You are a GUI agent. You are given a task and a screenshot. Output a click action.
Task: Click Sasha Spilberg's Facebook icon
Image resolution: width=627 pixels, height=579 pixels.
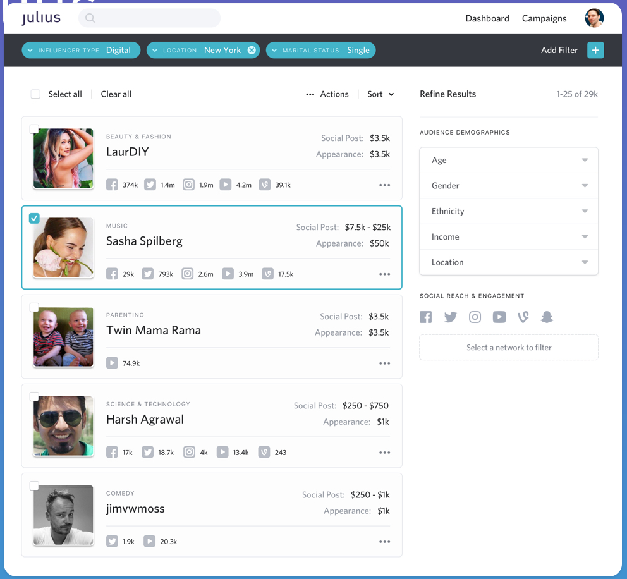112,274
